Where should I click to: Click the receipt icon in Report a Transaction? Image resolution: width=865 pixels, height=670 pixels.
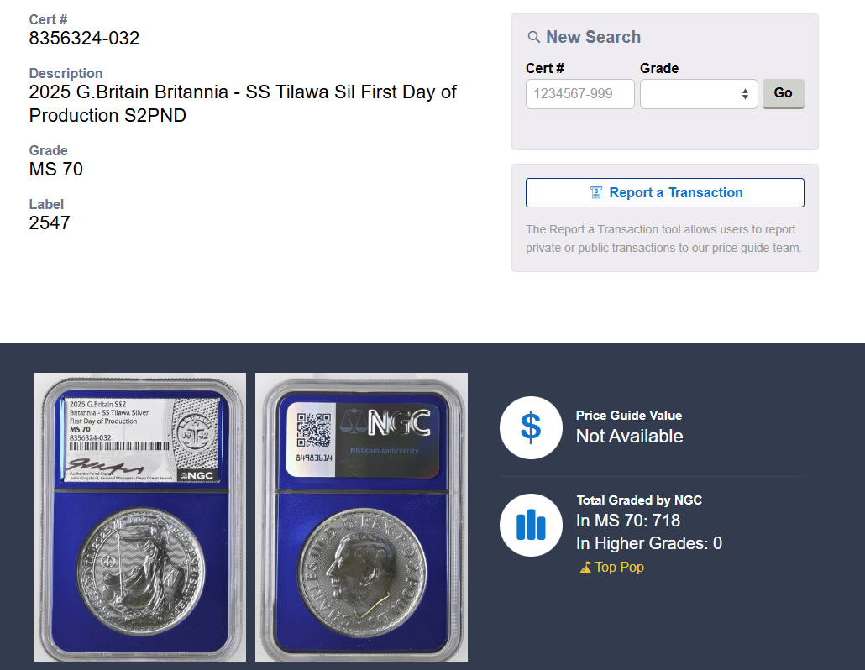[x=595, y=192]
